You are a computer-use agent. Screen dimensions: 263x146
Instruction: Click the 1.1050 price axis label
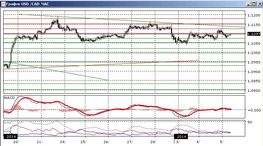click(254, 43)
